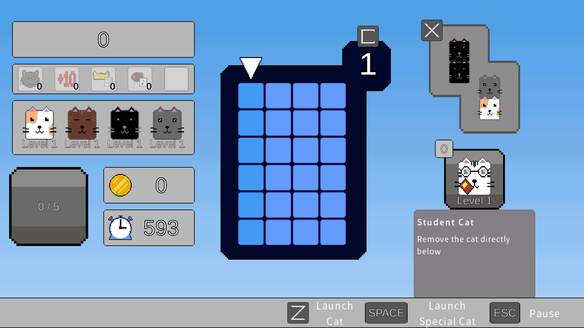This screenshot has height=328, width=584.
Task: Click the empty fifth item slot
Action: (176, 79)
